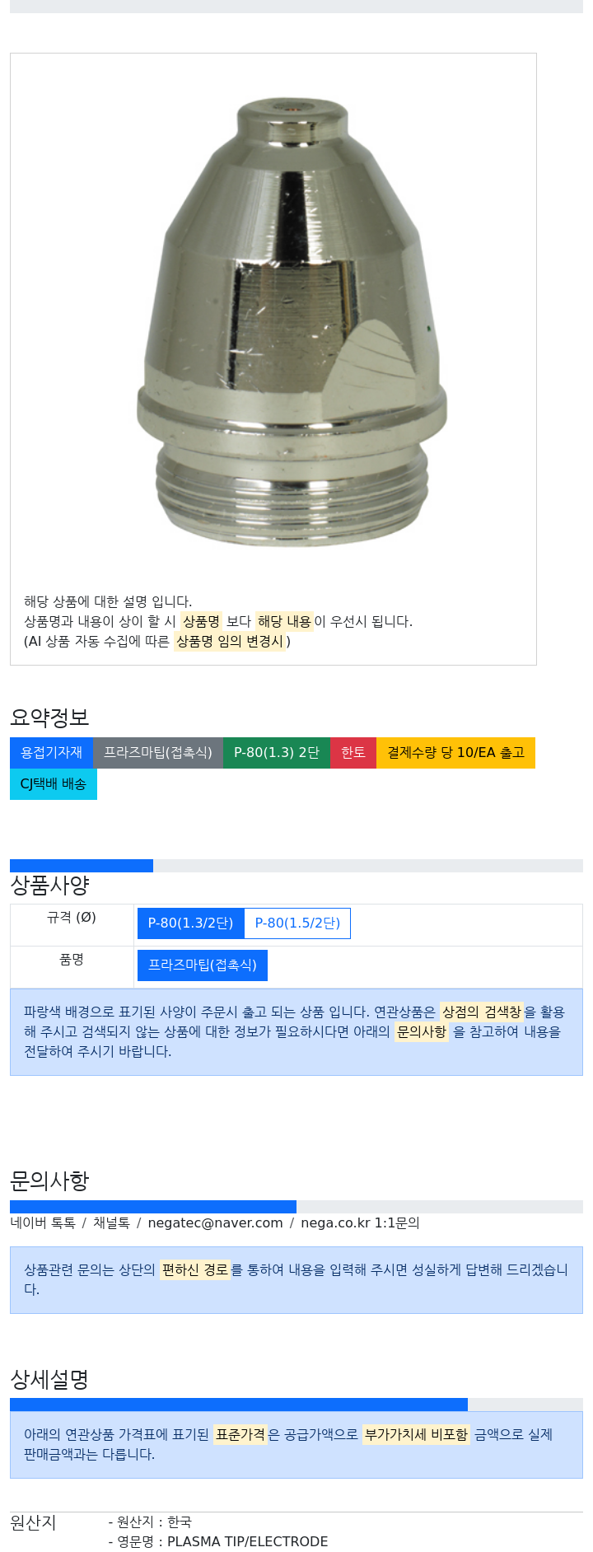
Task: Switch to the P-80(1.5/2단) size option
Action: 297,923
